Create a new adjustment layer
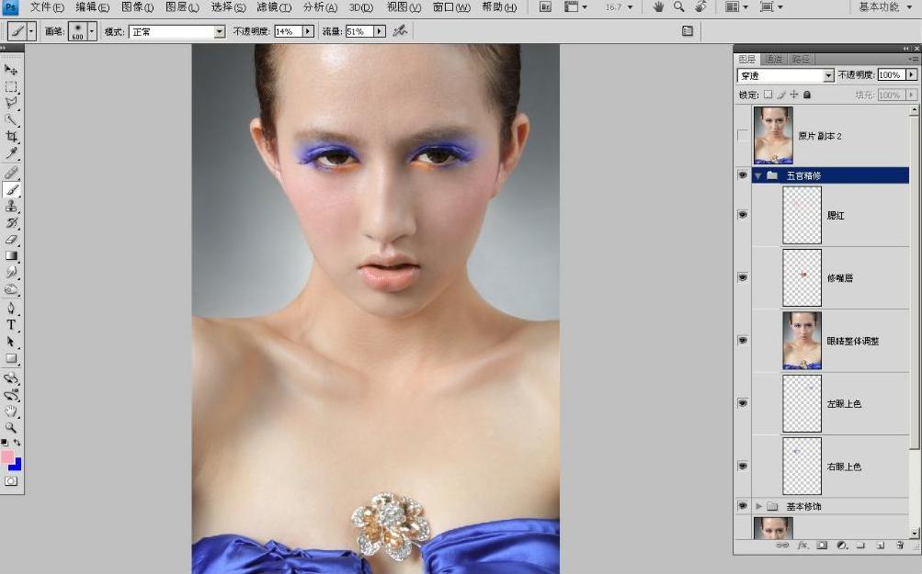Viewport: 922px width, 574px height. tap(841, 546)
